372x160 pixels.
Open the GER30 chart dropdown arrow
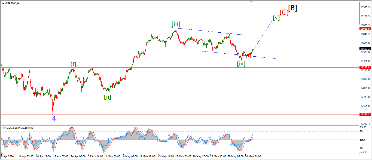click(3, 3)
